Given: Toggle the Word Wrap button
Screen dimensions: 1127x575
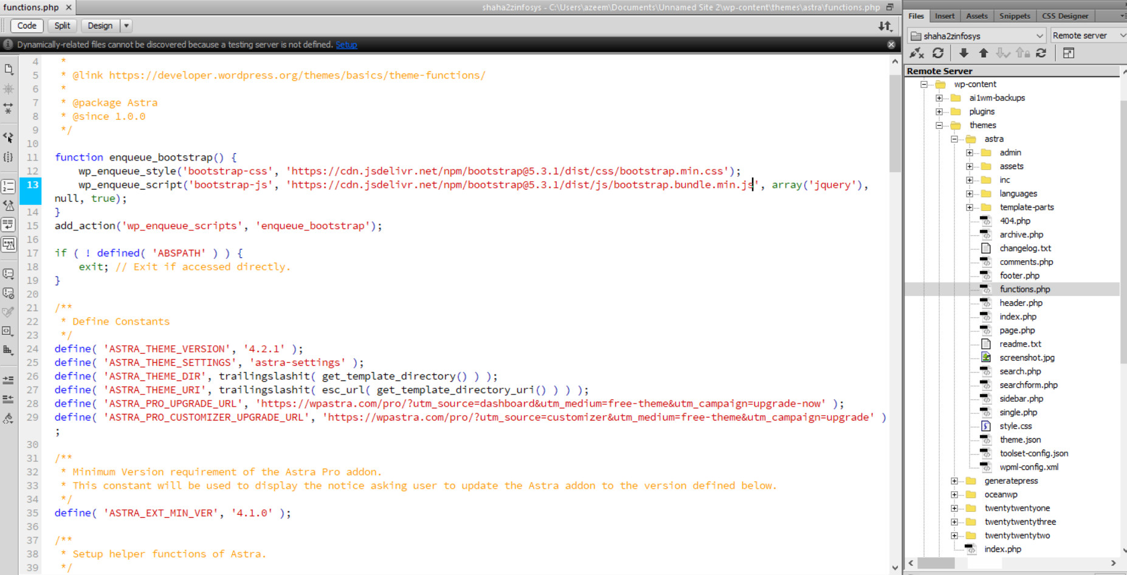Looking at the screenshot, I should click(9, 224).
